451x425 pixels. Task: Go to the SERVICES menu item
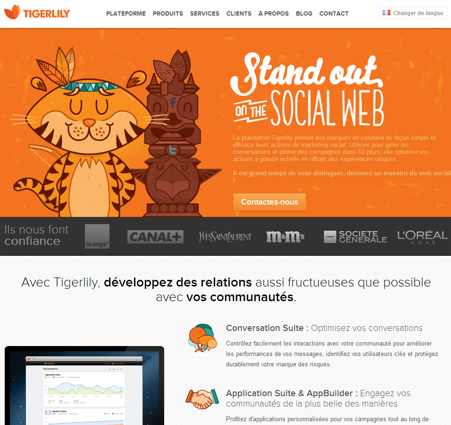[205, 14]
